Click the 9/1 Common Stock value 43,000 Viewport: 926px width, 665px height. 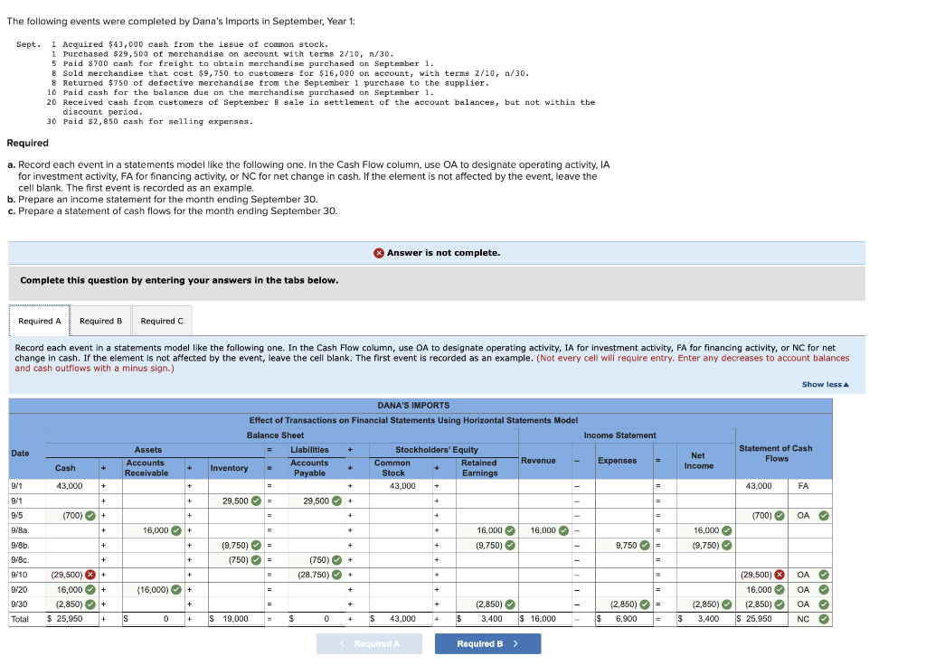[402, 486]
